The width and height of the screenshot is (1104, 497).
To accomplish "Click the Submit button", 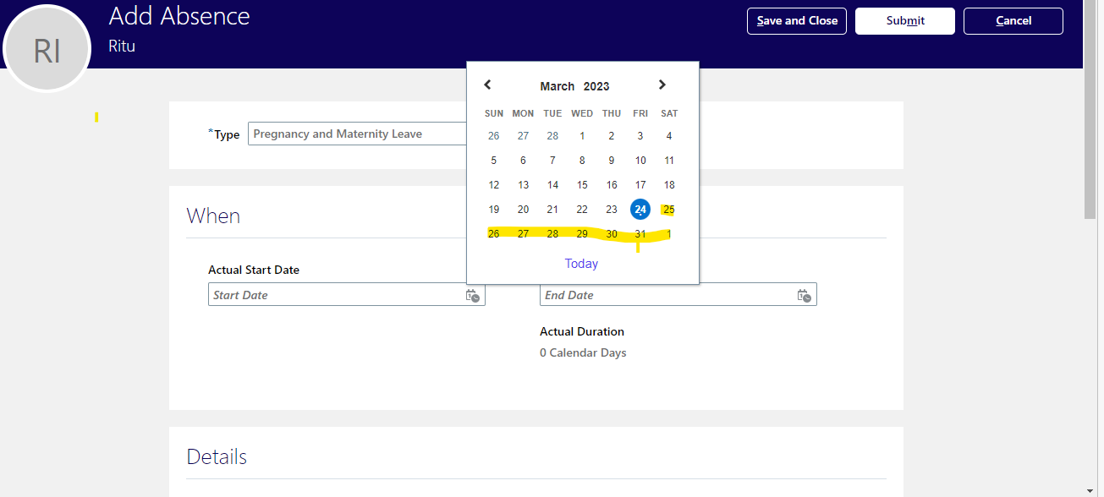I will click(x=904, y=21).
